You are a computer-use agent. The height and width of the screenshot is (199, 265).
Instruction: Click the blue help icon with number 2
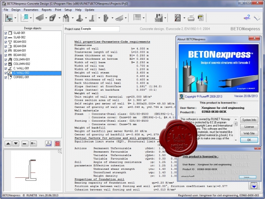[x=247, y=17]
